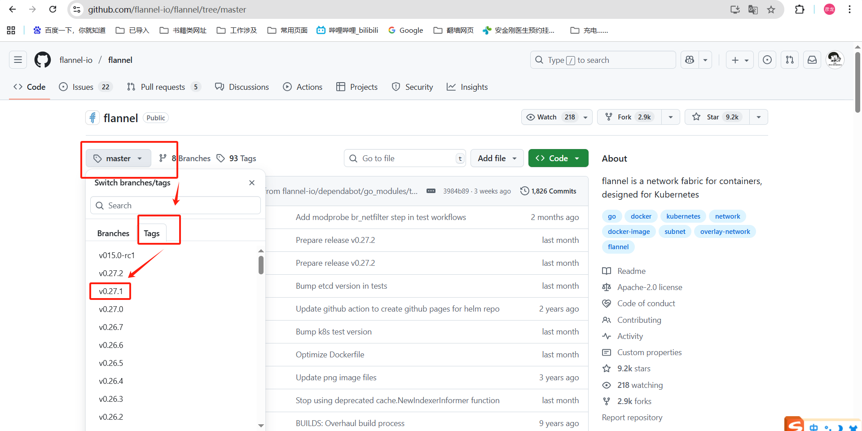Open the Google bookmark
The height and width of the screenshot is (431, 862).
click(x=405, y=30)
